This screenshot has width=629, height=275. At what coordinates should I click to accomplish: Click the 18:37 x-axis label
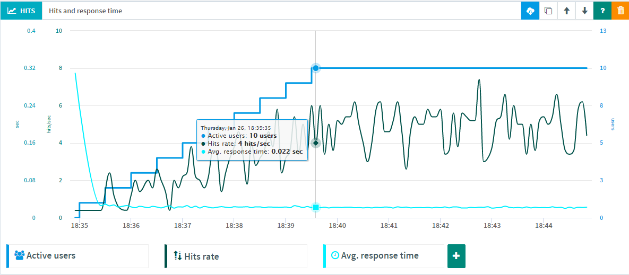tap(182, 226)
